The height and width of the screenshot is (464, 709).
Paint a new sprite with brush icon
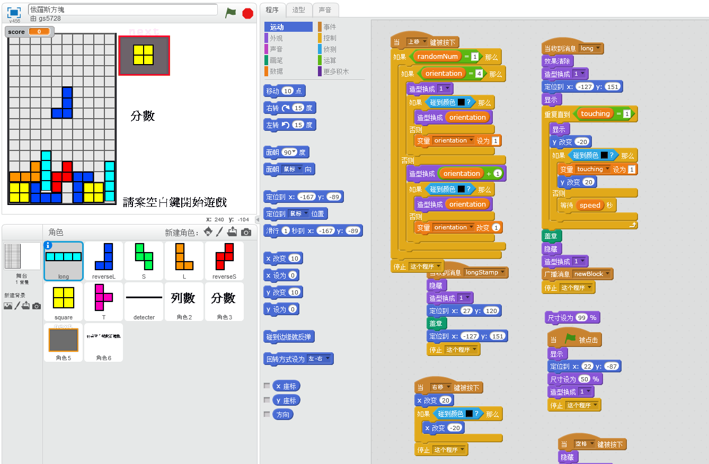pyautogui.click(x=219, y=232)
